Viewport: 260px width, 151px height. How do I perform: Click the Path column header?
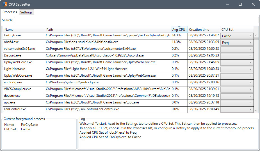click(x=108, y=30)
